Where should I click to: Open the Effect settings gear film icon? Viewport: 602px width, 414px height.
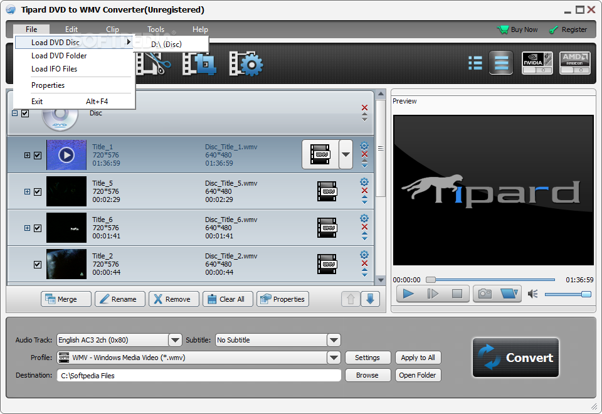click(246, 63)
